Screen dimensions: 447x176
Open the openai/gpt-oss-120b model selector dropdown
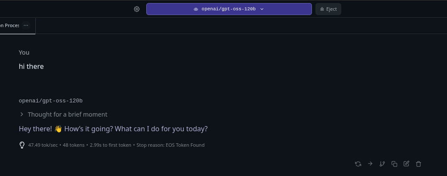(x=229, y=9)
